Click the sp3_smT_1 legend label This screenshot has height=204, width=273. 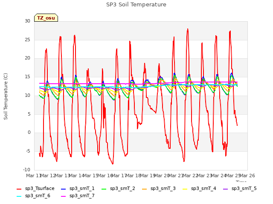pos(82,188)
